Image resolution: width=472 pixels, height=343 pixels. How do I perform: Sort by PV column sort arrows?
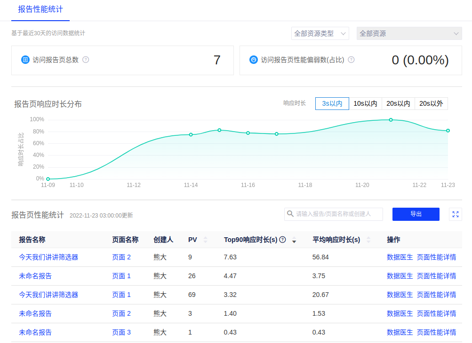pyautogui.click(x=205, y=240)
